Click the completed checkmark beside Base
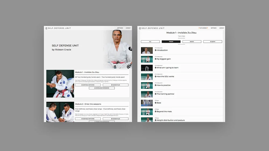This screenshot has height=151, width=269. coord(155,103)
